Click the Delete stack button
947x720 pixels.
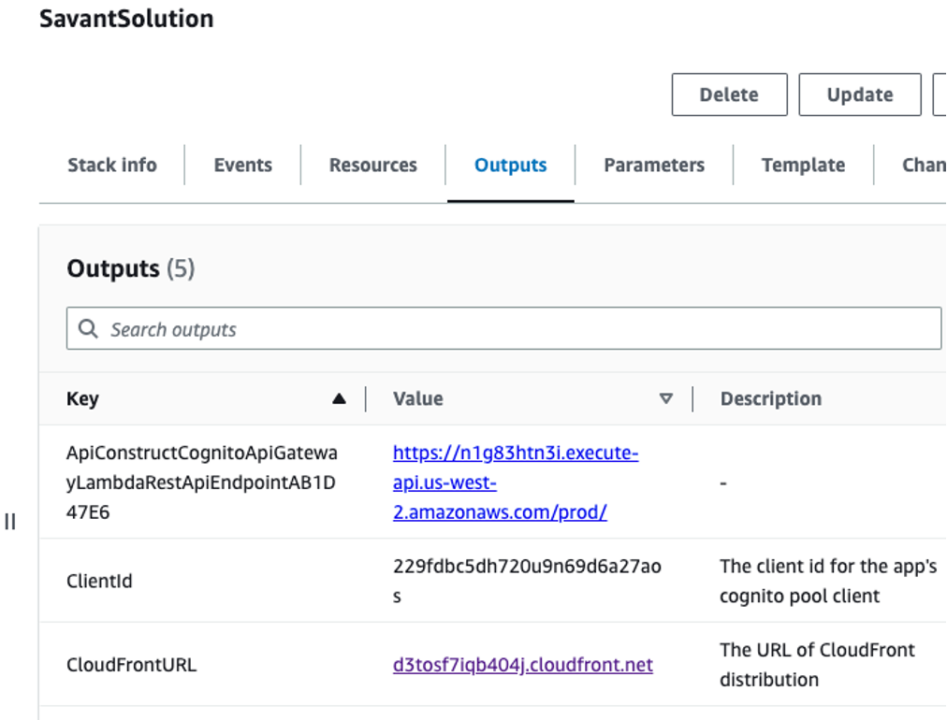[x=729, y=94]
